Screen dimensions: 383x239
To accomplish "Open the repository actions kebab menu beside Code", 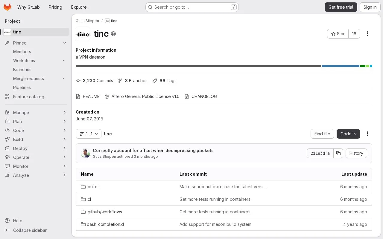I will [367, 134].
